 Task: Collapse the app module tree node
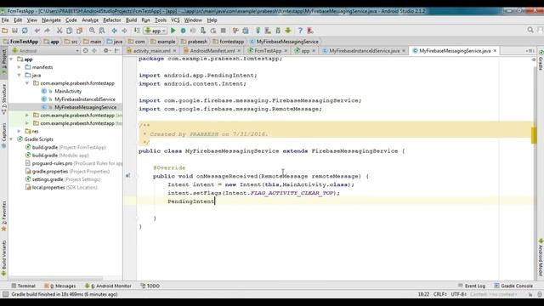[12, 59]
